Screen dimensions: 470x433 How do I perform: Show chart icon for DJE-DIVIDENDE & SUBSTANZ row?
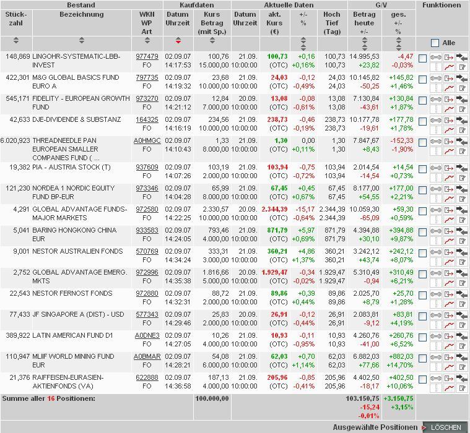point(449,129)
